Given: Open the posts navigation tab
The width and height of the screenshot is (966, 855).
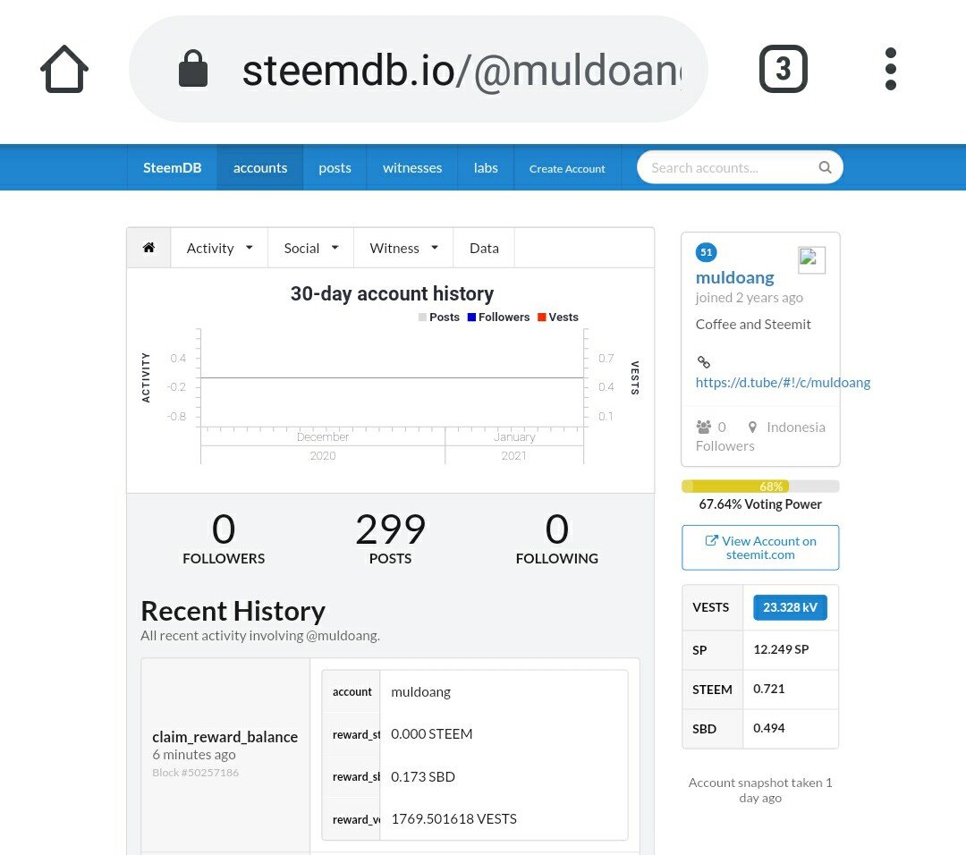Looking at the screenshot, I should click(x=335, y=167).
